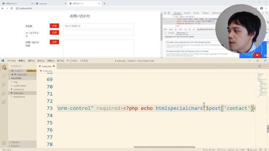
Task: Click the browser forward arrow
Action: (x=7, y=8)
